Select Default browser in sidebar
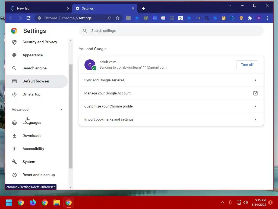 [37, 81]
